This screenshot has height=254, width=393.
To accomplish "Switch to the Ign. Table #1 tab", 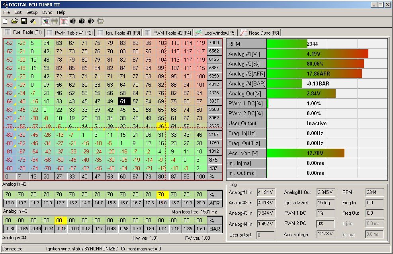I will coord(119,33).
